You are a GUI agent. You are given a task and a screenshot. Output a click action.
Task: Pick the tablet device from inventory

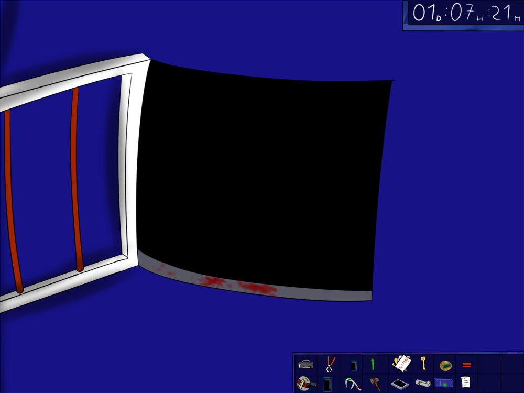pyautogui.click(x=400, y=384)
